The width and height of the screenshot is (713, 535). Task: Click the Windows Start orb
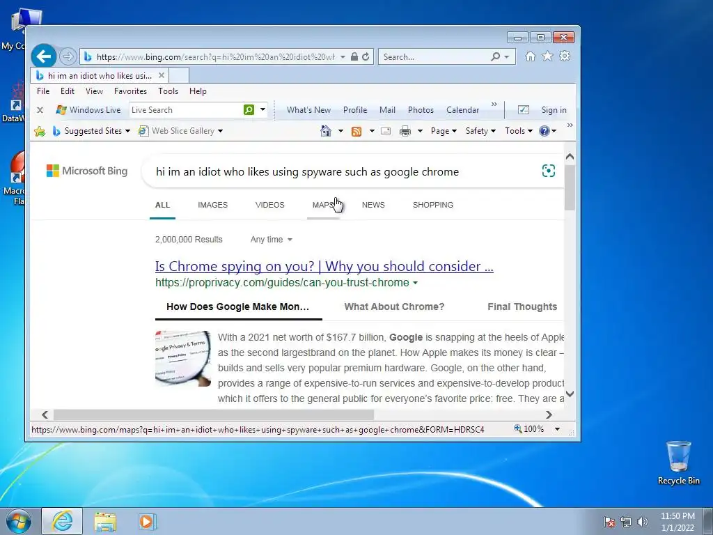[x=19, y=522]
